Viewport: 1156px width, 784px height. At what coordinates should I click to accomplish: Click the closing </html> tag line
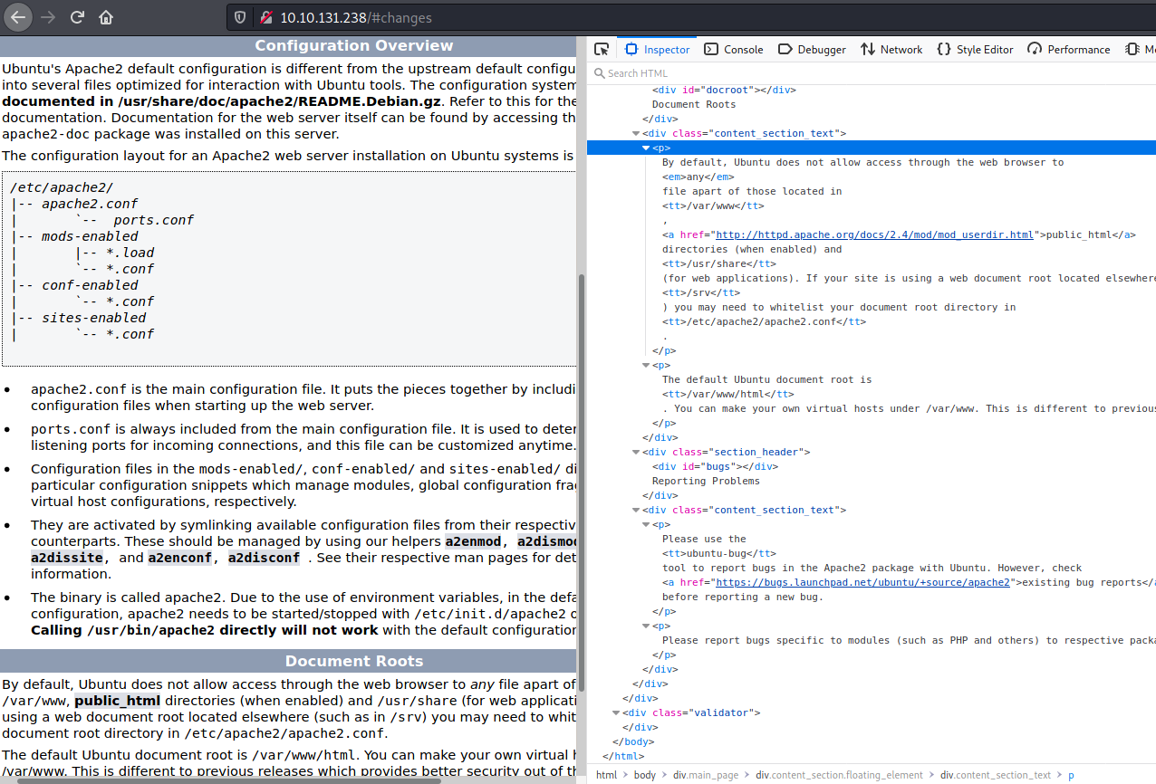tap(625, 756)
